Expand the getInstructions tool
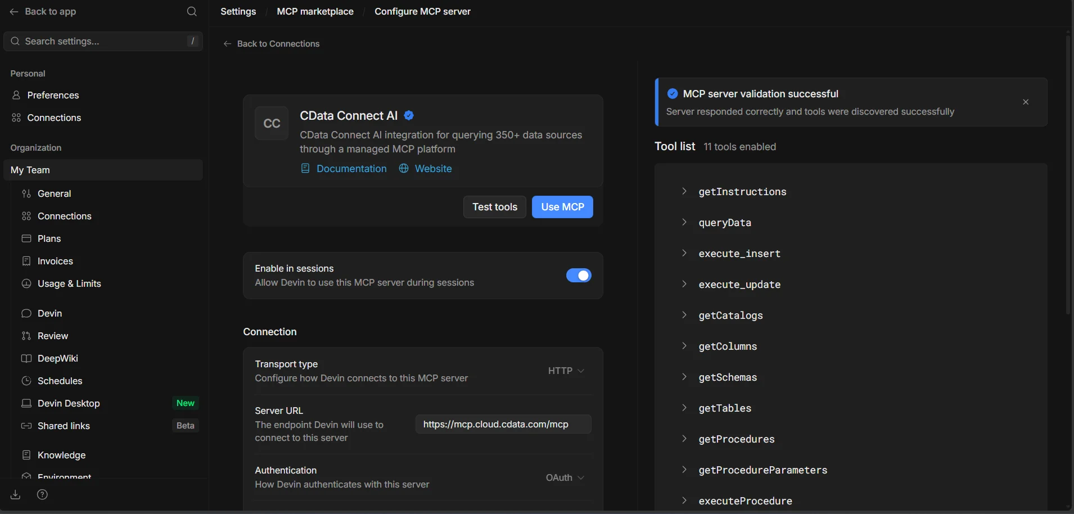1074x514 pixels. (684, 191)
